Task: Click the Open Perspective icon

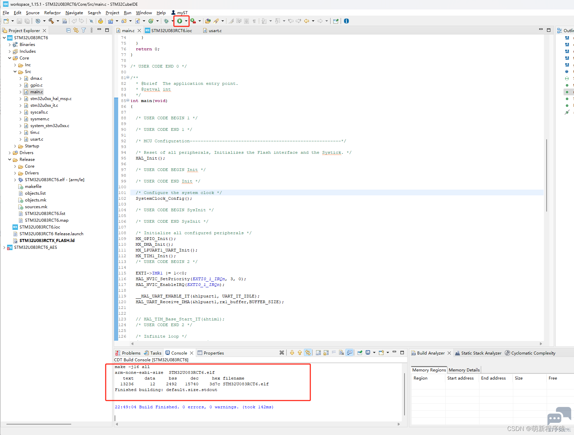Action: coord(336,21)
